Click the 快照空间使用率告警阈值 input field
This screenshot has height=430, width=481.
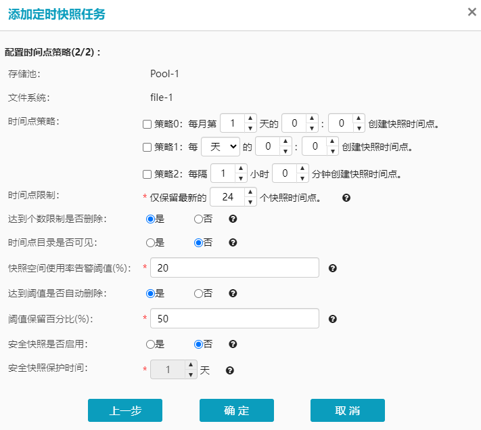(x=234, y=268)
